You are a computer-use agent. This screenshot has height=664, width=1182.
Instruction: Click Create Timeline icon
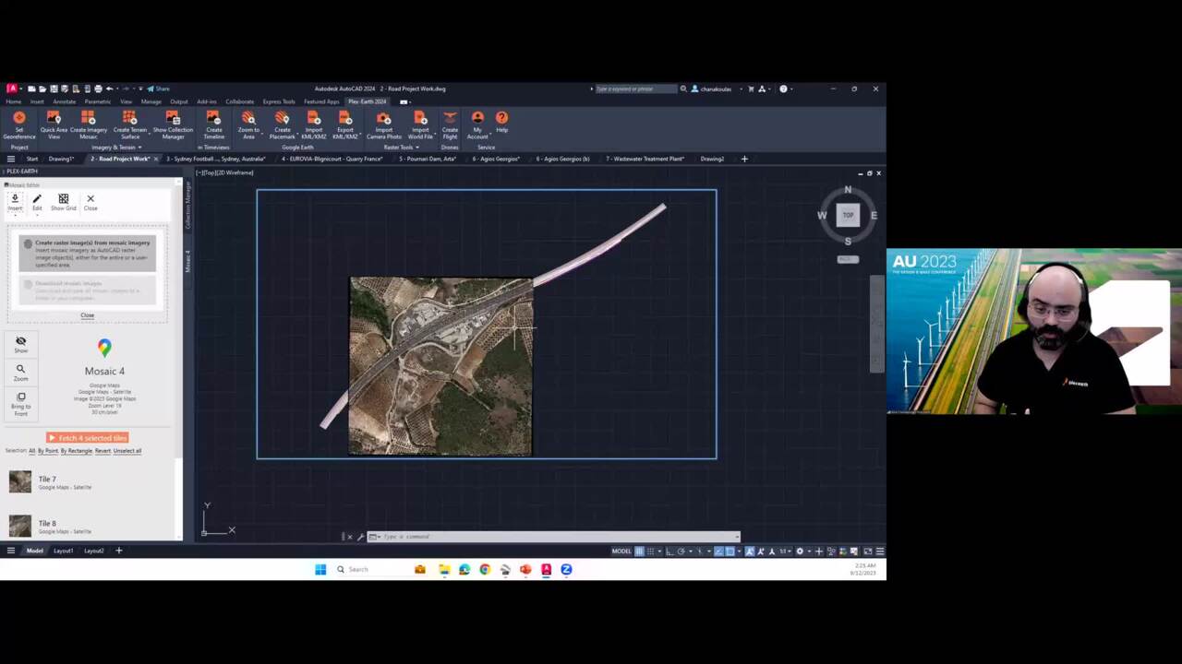coord(213,118)
